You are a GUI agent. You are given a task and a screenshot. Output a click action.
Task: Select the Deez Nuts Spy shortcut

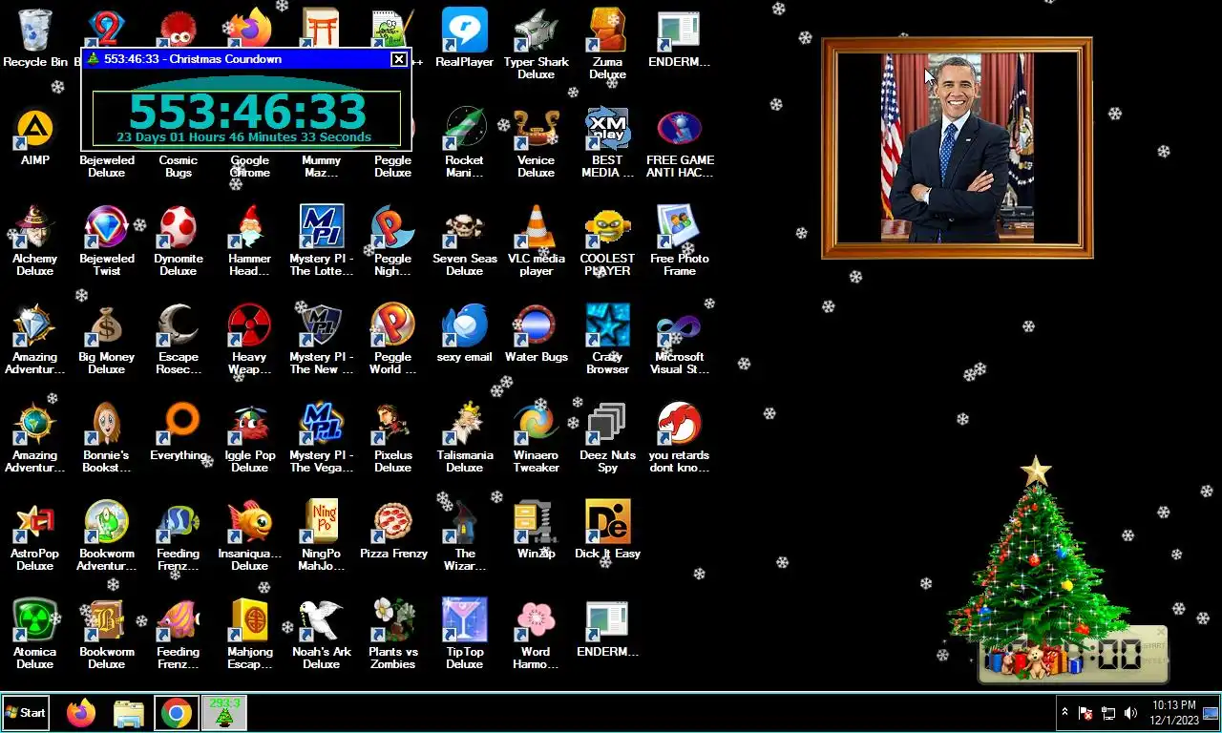[608, 437]
